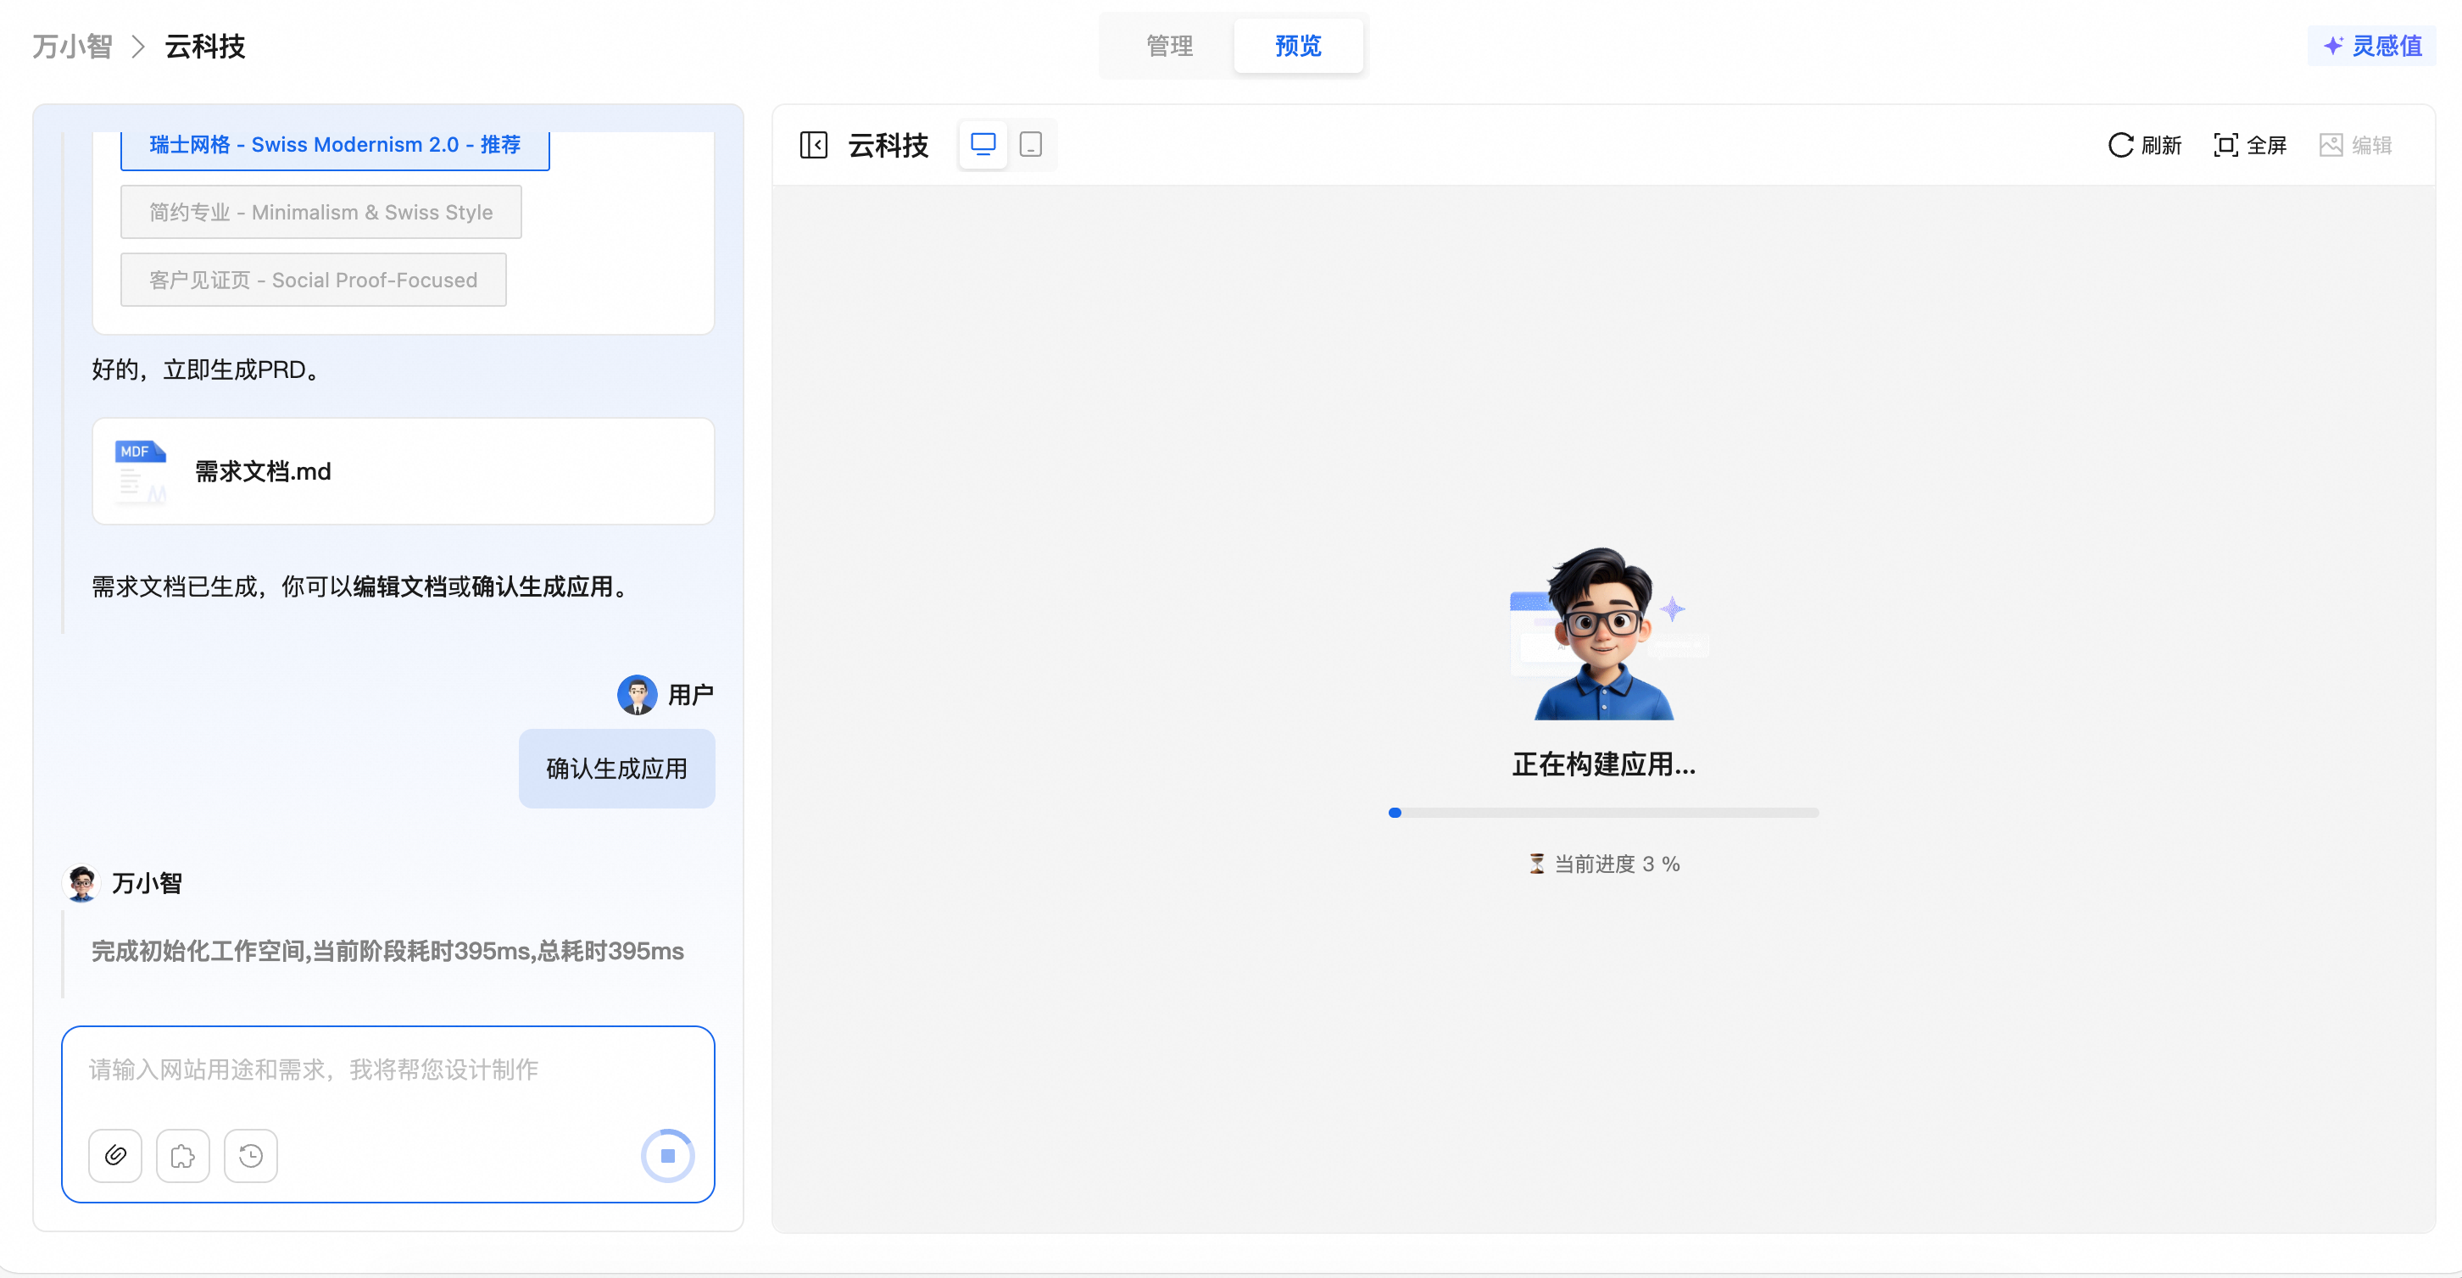
Task: Click the build progress bar
Action: click(x=1603, y=813)
